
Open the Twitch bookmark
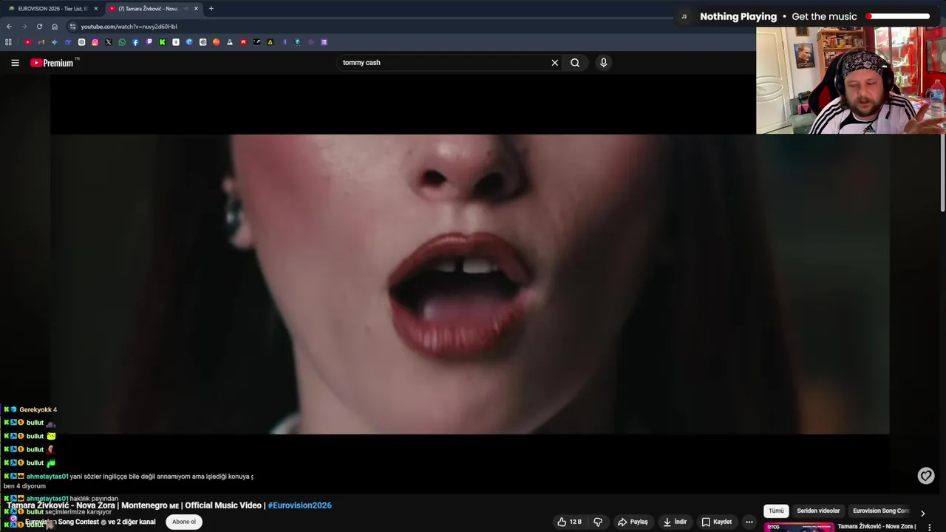[149, 42]
